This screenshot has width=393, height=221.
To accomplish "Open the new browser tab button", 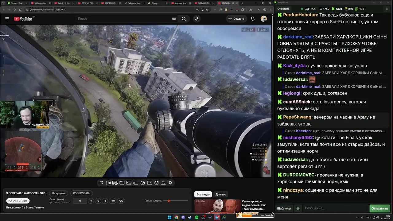I will click(242, 3).
